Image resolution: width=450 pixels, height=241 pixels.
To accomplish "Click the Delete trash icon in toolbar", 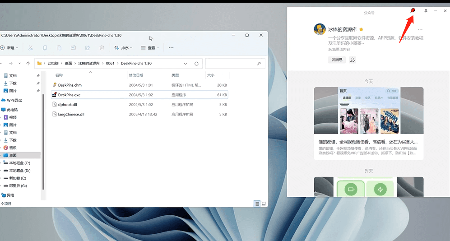I will [x=102, y=48].
